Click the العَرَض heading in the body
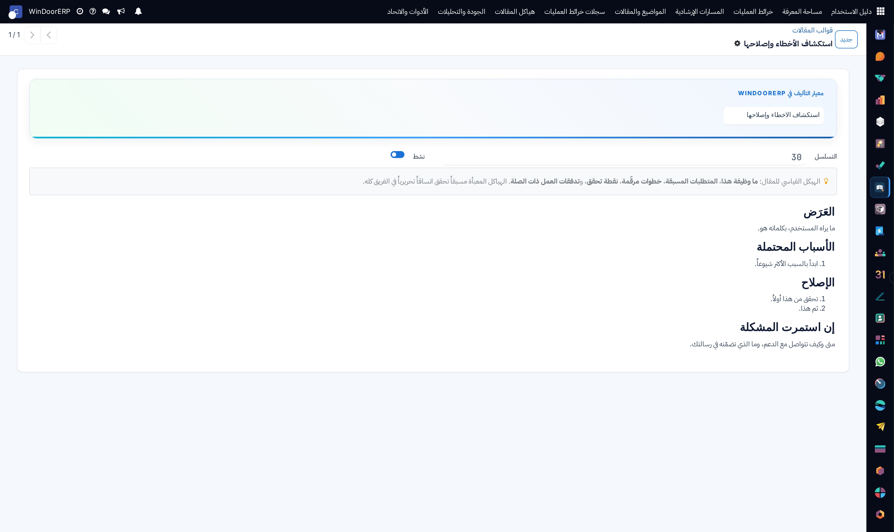 click(819, 211)
